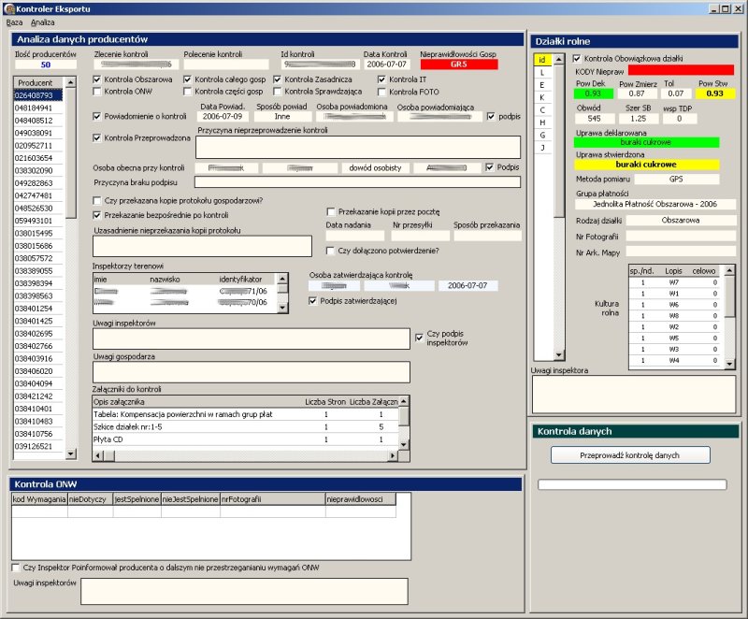Click Przeprowadź kontrolę danych button

(630, 455)
